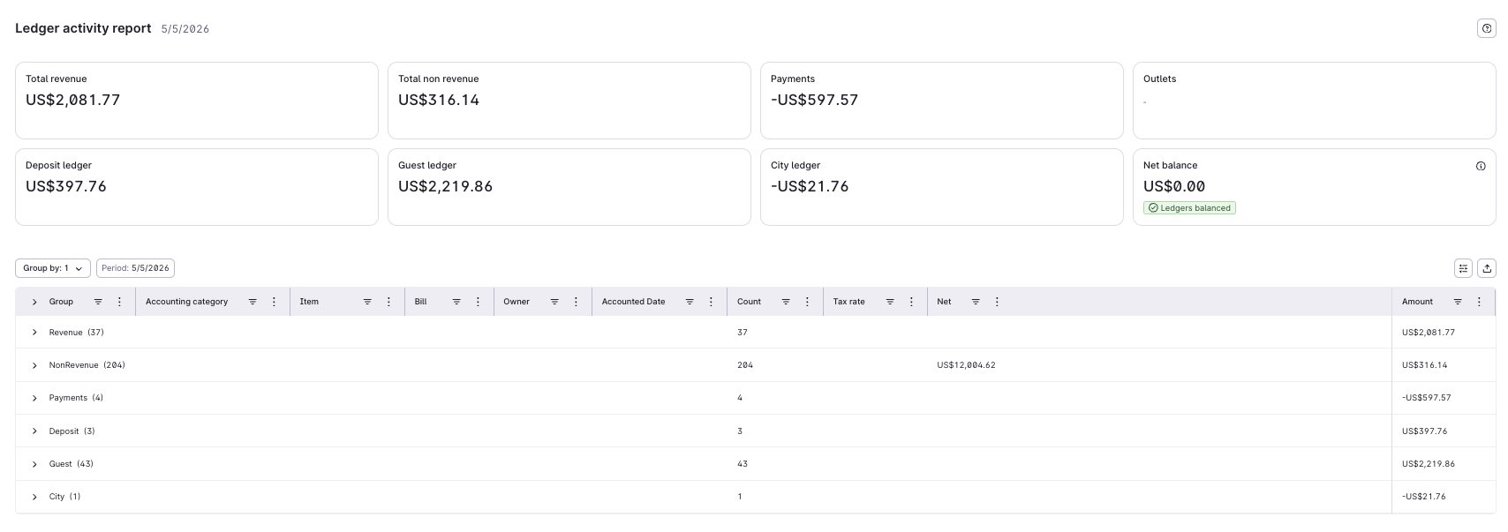This screenshot has height=532, width=1508.
Task: Sort by Count column header
Action: [x=749, y=302]
